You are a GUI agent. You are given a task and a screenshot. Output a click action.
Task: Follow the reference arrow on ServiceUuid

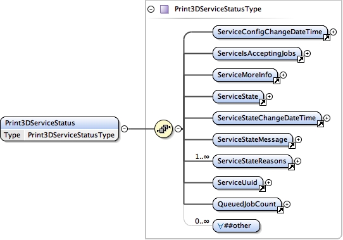[262, 188]
